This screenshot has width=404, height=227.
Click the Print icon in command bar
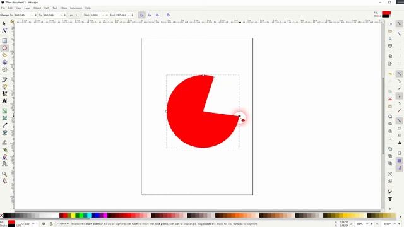pyautogui.click(x=390, y=46)
